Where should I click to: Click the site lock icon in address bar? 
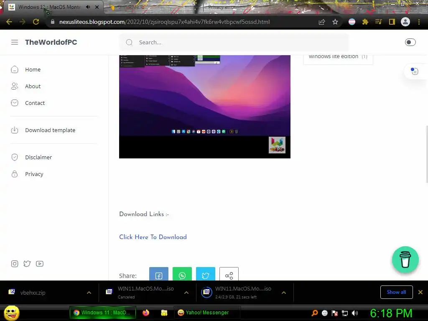point(53,22)
